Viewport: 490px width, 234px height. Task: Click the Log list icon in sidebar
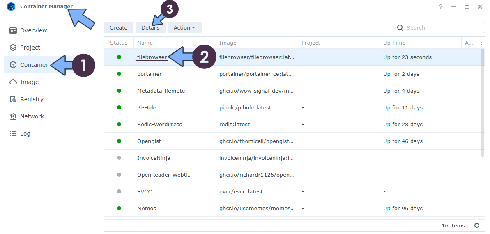point(13,134)
